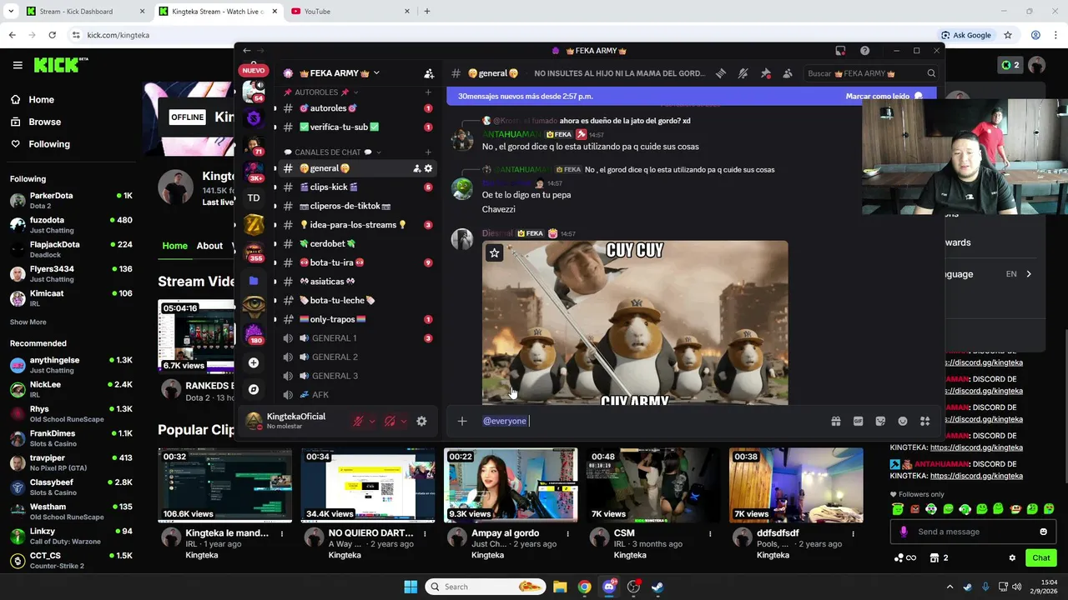Open Kick chat settings gear
The image size is (1068, 600).
1012,558
